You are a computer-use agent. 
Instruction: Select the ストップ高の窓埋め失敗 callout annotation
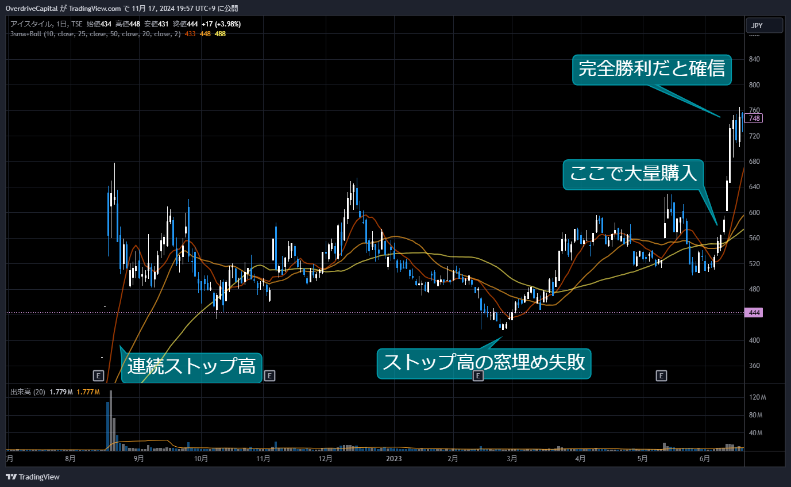pos(483,363)
